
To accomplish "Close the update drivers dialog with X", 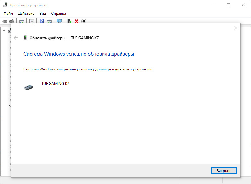I will pyautogui.click(x=236, y=28).
